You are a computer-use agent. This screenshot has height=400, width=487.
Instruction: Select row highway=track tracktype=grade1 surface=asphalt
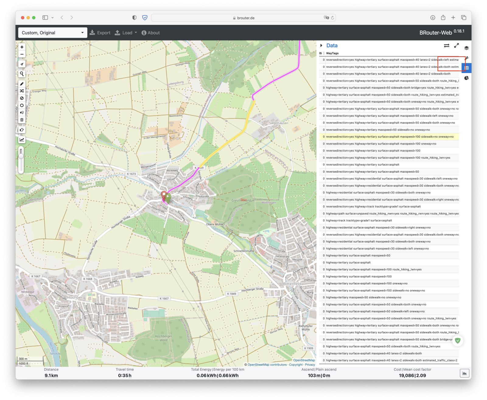click(x=389, y=221)
